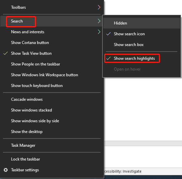Enable Show Cortana button

[x=52, y=43]
